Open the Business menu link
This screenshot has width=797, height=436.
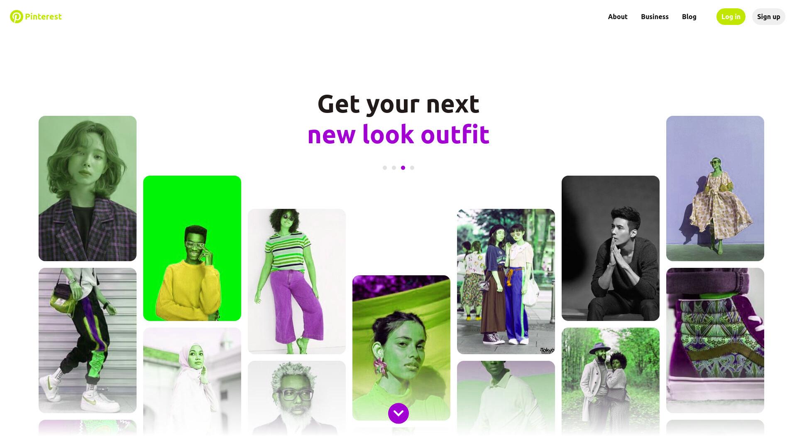click(x=655, y=17)
